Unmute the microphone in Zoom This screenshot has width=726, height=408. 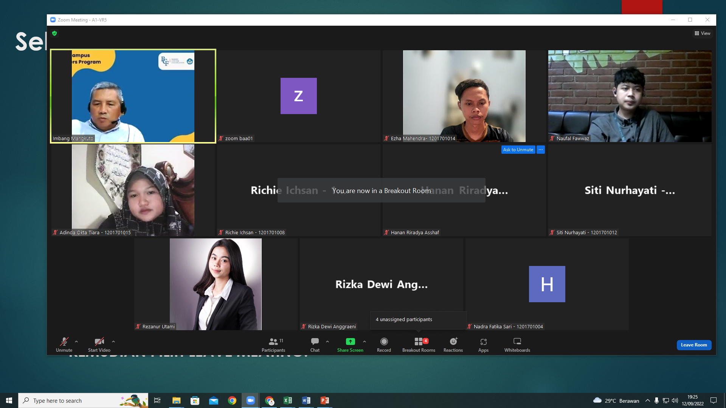(x=64, y=345)
